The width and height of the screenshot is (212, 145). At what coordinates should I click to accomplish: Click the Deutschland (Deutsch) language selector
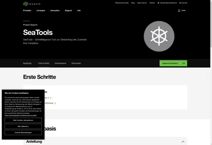[x=167, y=3]
